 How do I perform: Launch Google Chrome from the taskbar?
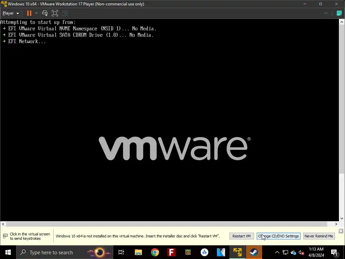pos(155,252)
